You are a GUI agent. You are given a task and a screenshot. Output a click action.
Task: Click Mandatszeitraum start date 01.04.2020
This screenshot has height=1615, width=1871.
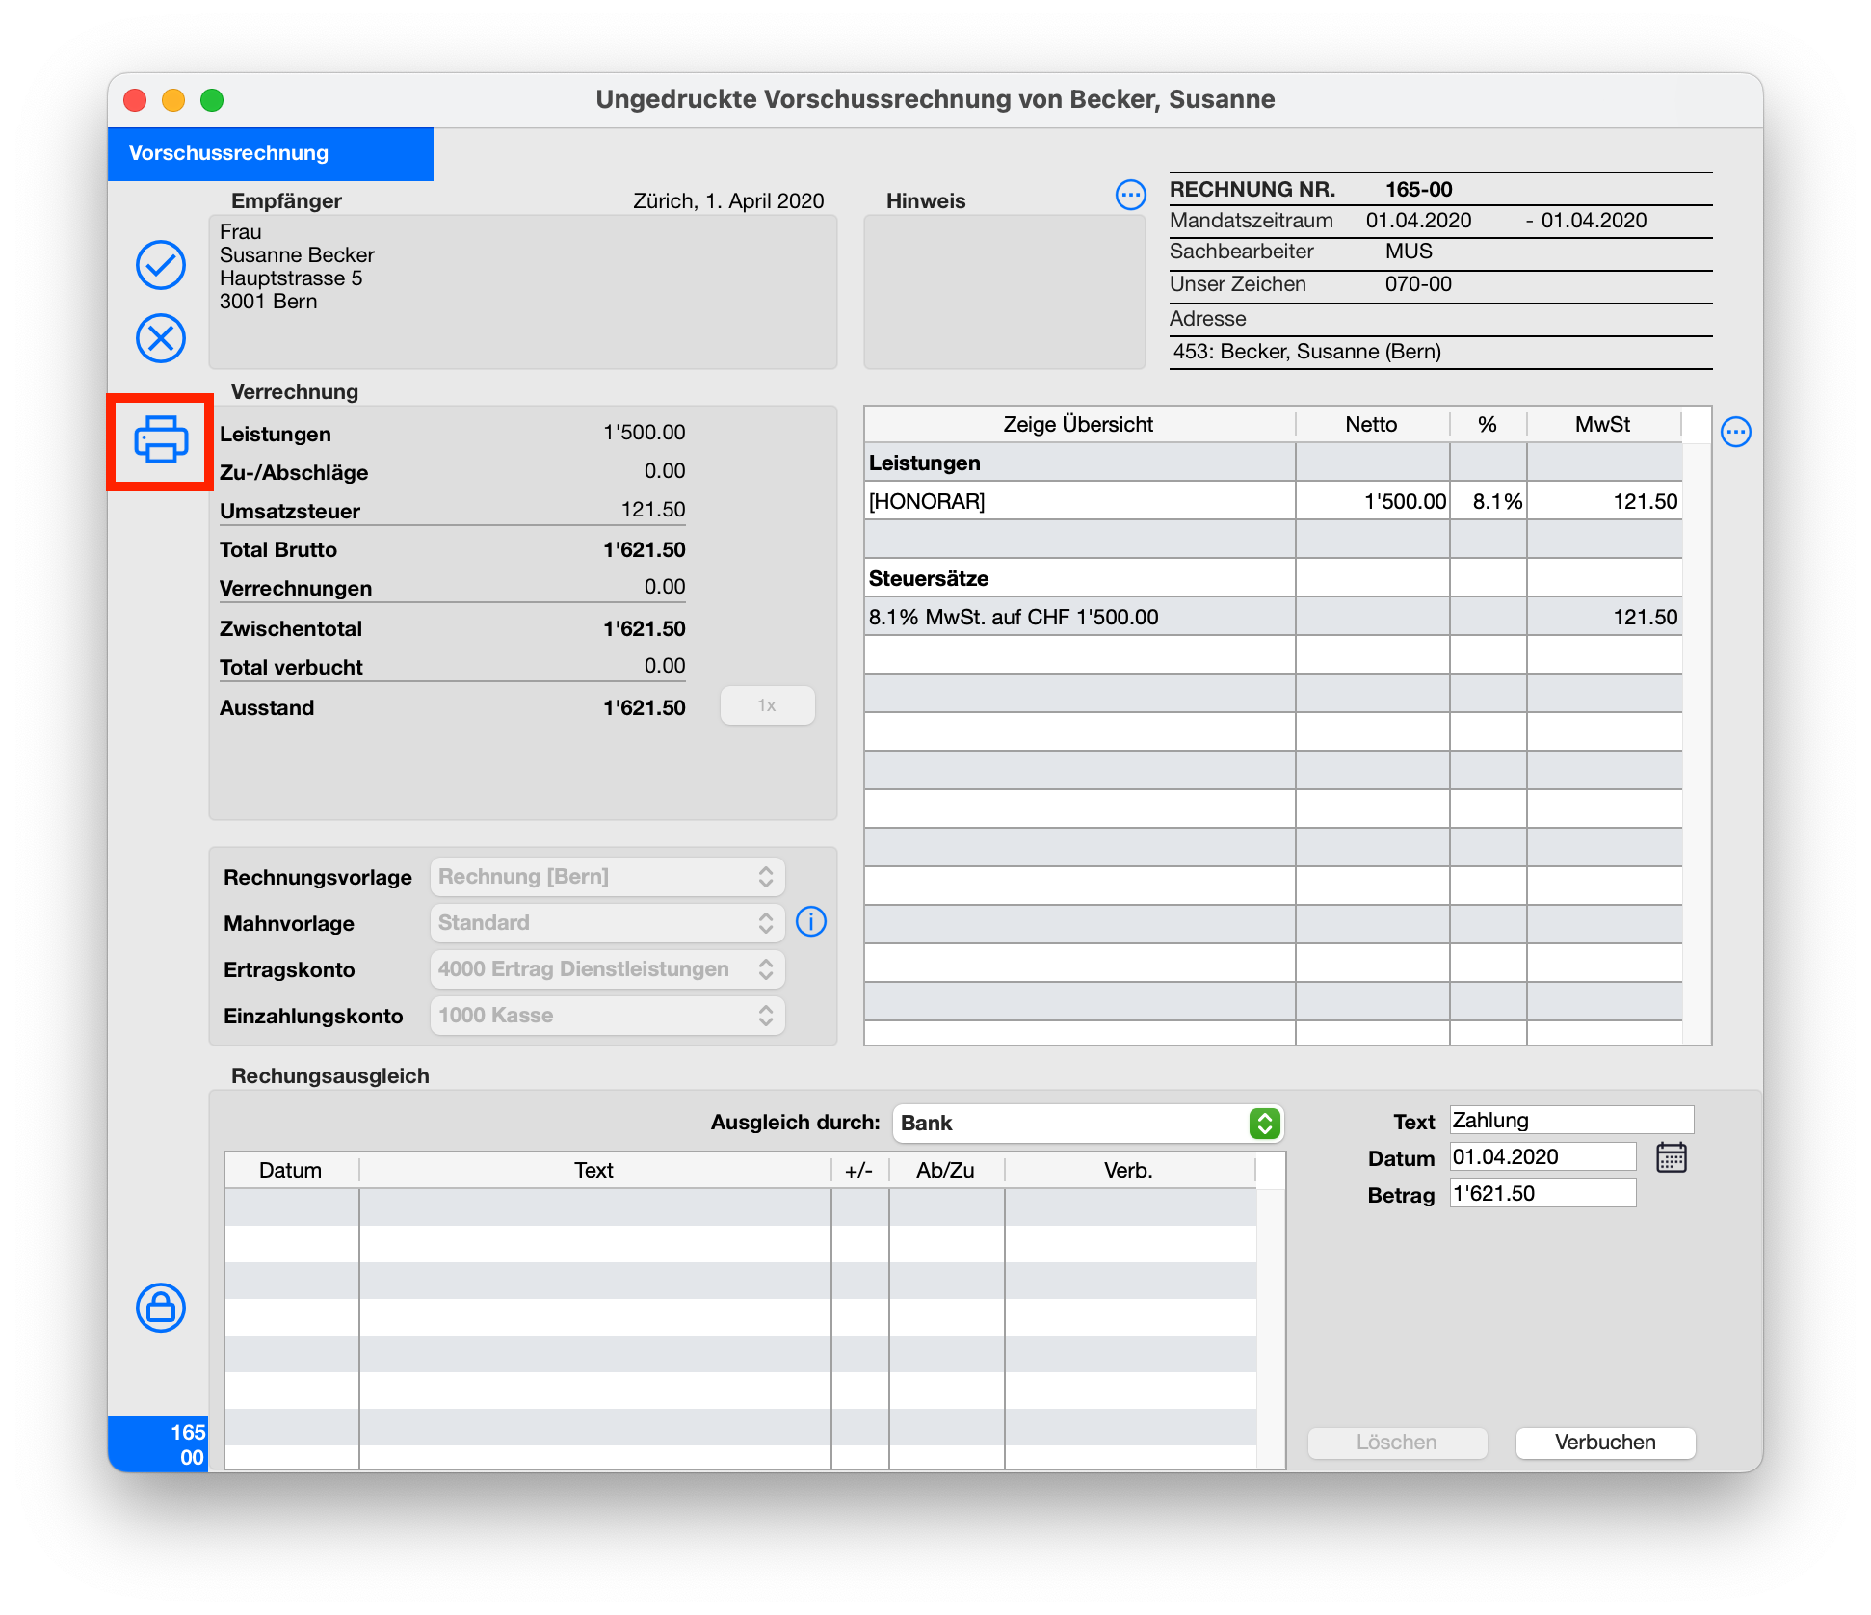1418,221
